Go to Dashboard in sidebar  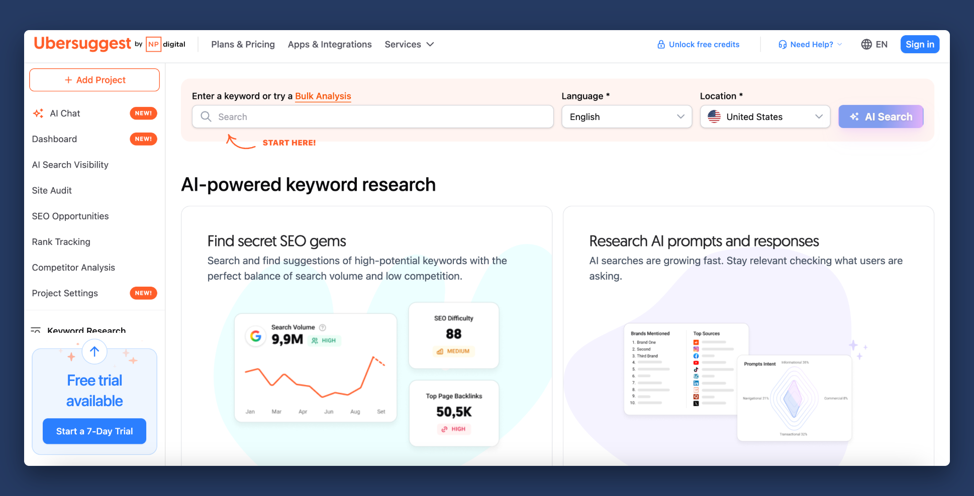pos(54,139)
